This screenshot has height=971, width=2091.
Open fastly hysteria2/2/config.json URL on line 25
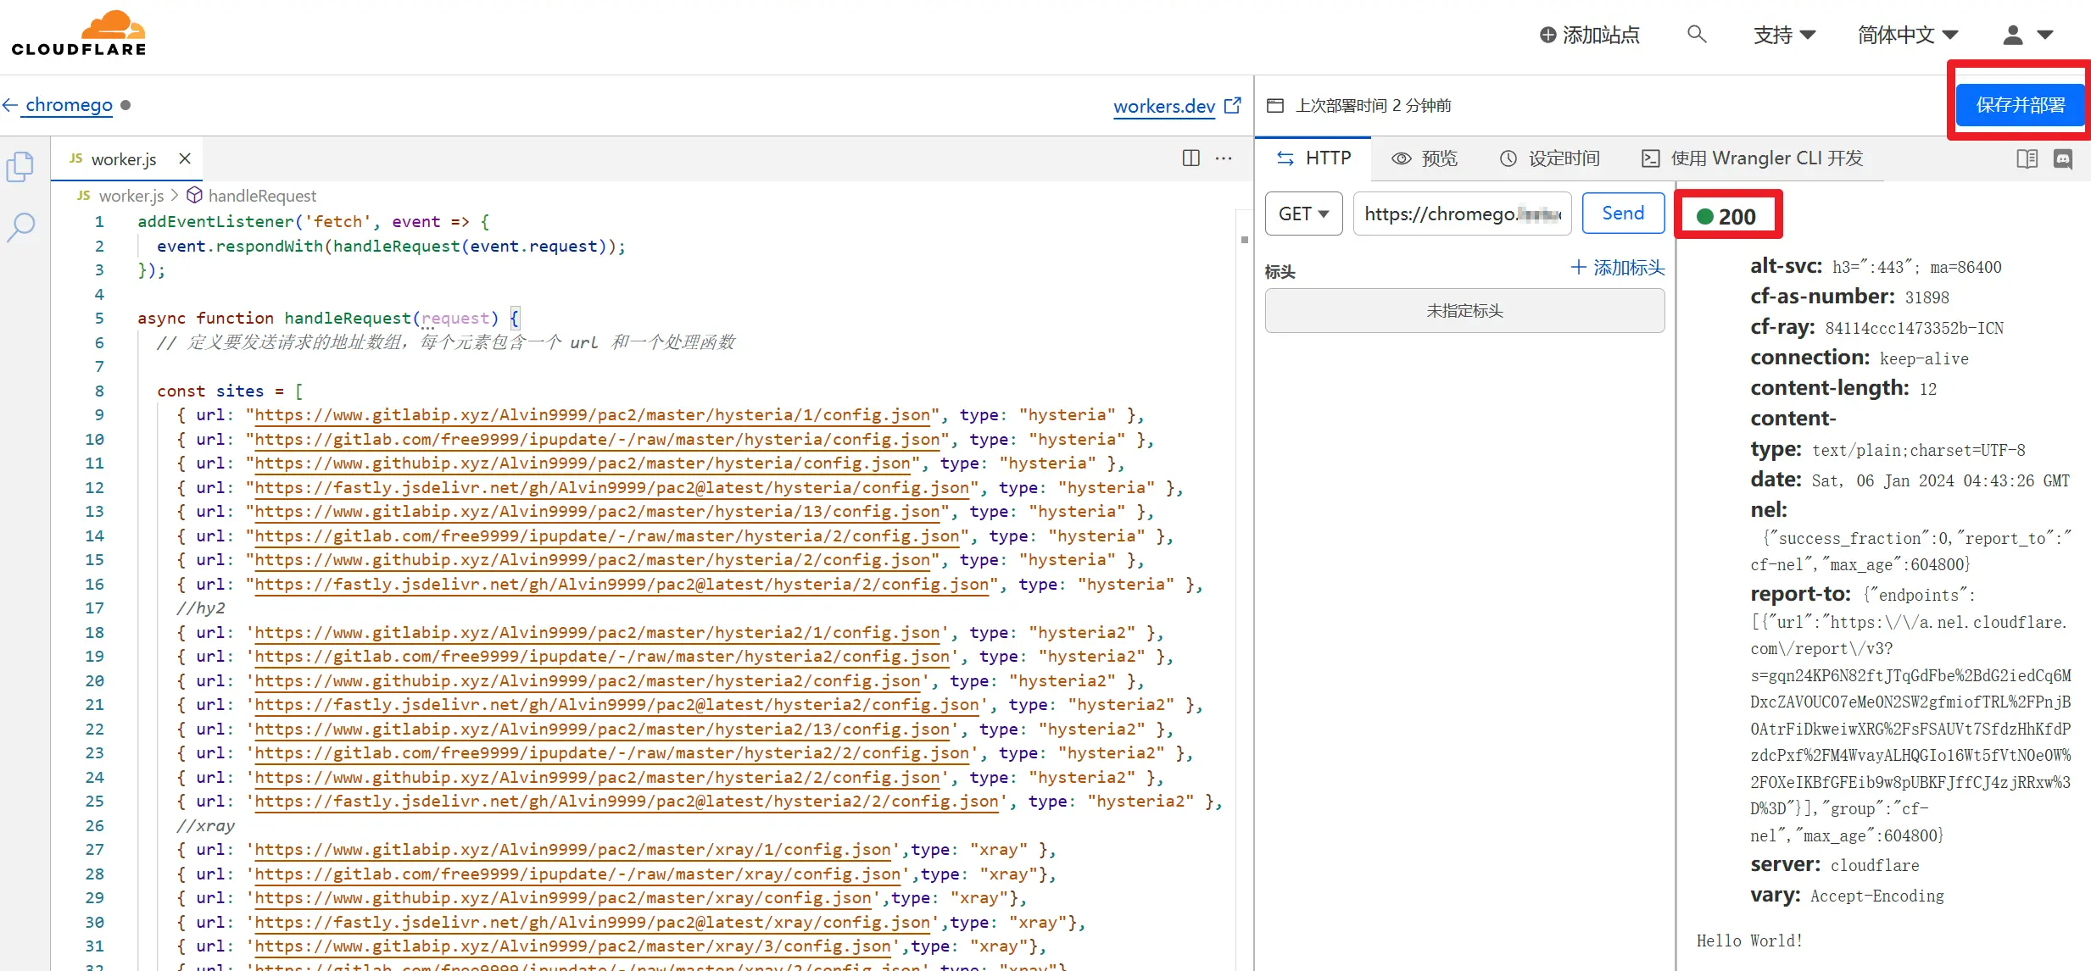coord(626,802)
